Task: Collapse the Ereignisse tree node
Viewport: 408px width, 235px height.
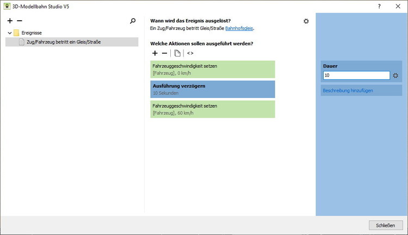Action: [x=10, y=33]
